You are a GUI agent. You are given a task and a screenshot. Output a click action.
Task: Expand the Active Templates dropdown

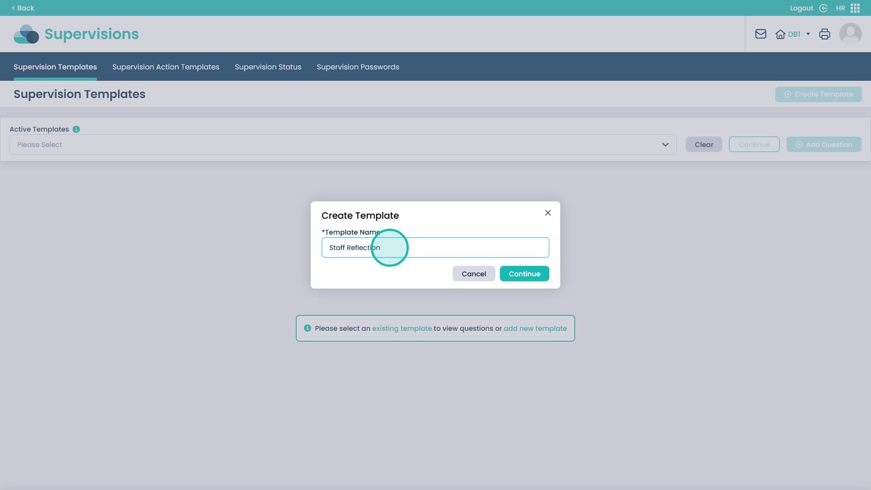[665, 145]
